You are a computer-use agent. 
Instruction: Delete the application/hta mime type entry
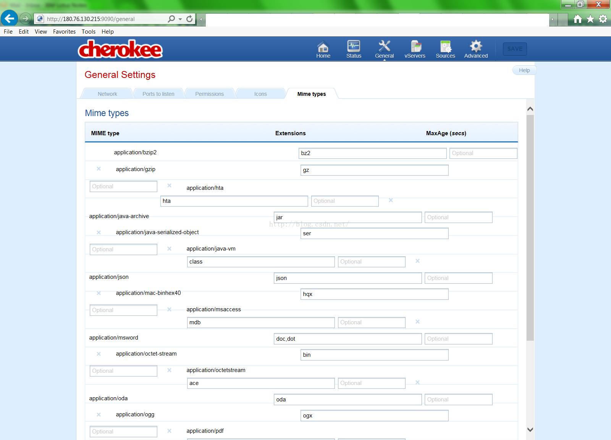point(169,186)
